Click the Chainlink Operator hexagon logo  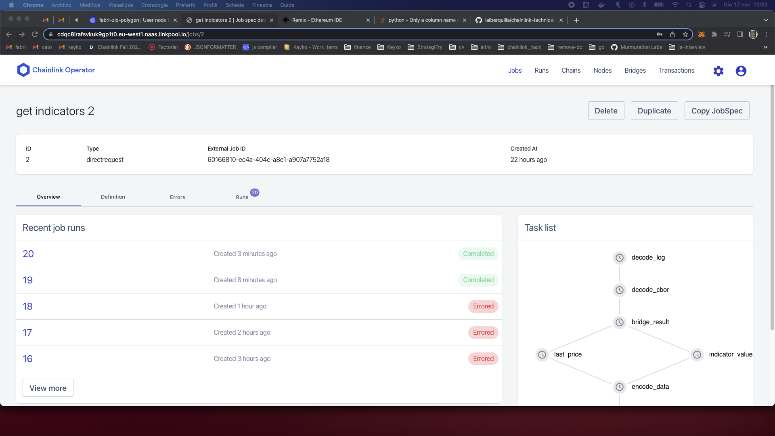[x=23, y=70]
